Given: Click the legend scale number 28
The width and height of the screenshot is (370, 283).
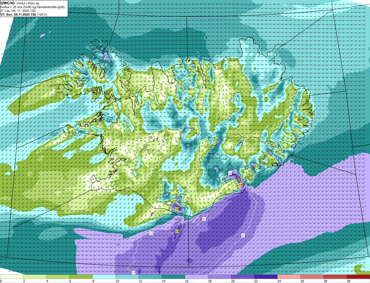Looking at the screenshot, I should point(325,281).
